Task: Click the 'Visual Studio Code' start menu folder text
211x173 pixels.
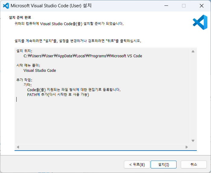Action: (40, 71)
